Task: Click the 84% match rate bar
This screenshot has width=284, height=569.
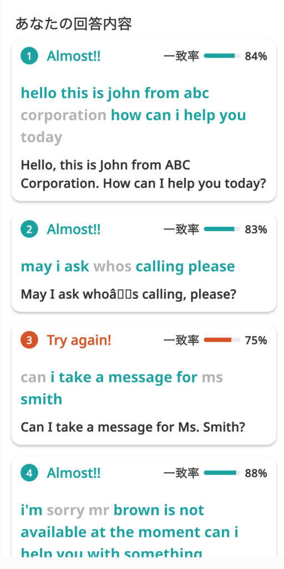Action: click(x=222, y=56)
